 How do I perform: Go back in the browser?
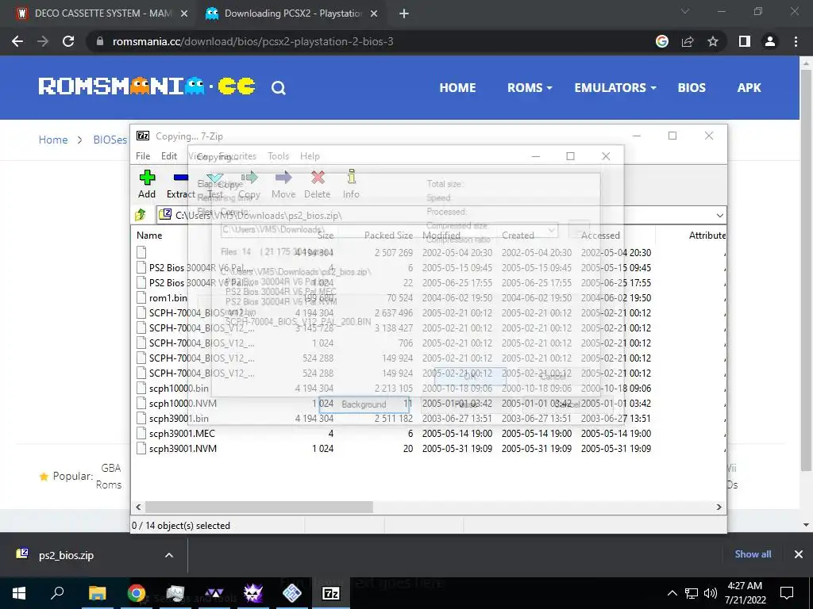point(17,41)
